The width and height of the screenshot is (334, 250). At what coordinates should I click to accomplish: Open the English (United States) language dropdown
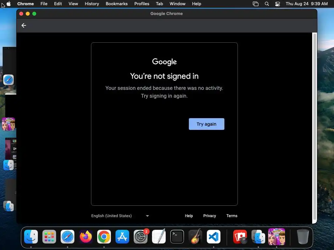tap(120, 216)
